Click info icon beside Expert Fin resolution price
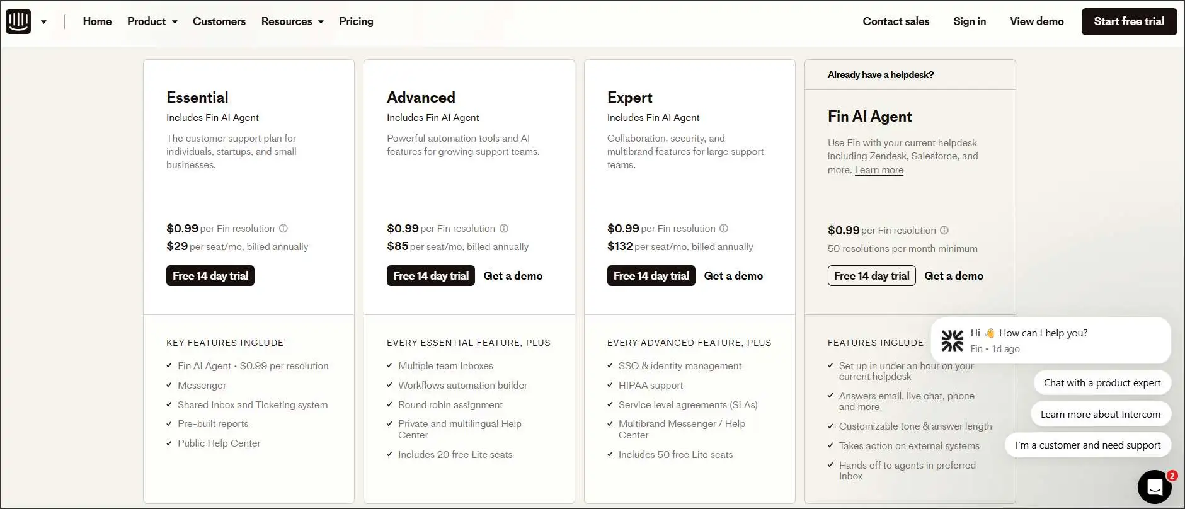The image size is (1185, 509). point(724,229)
